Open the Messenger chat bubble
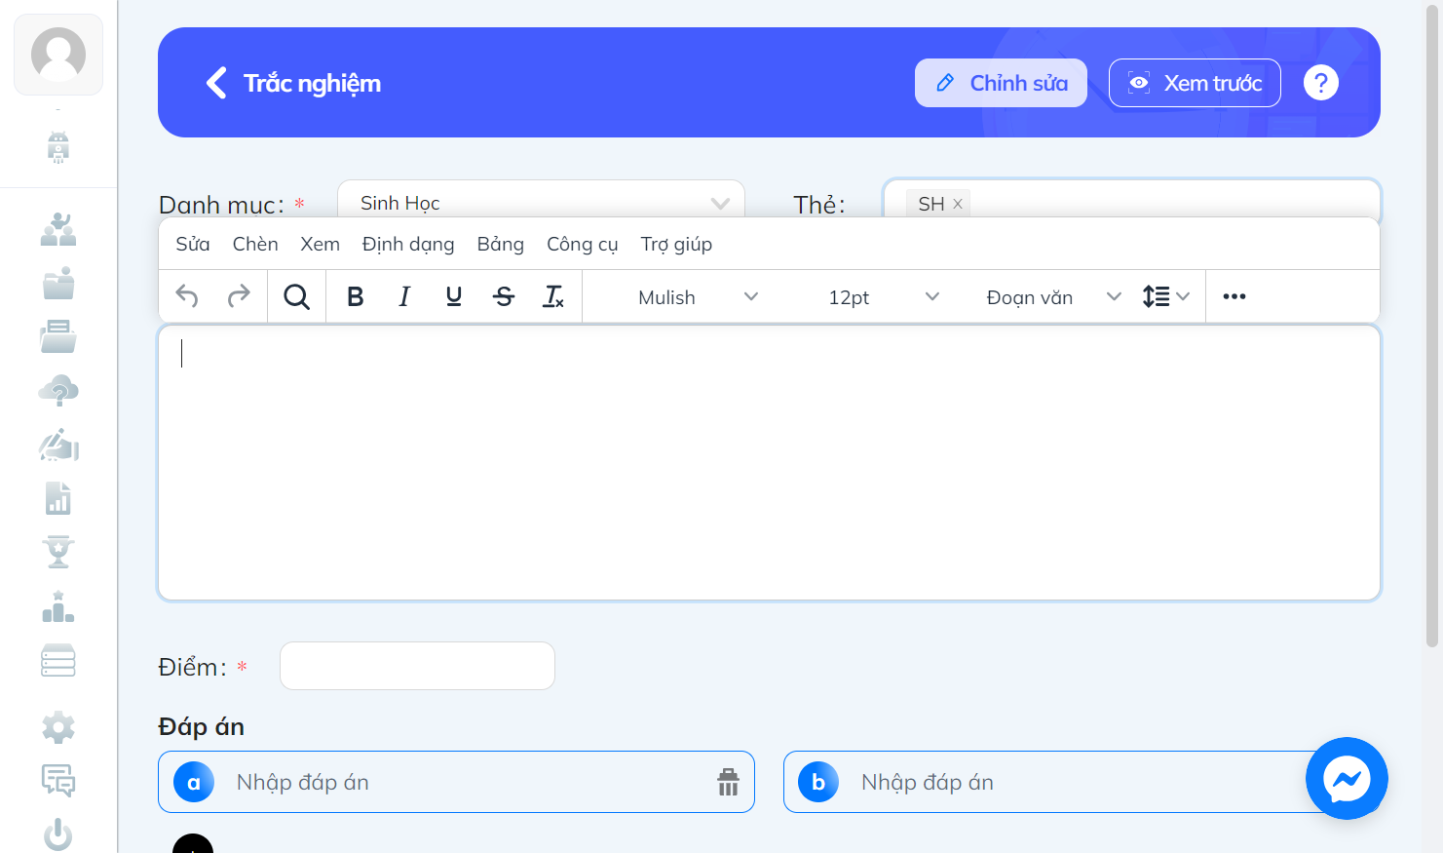 (x=1347, y=778)
